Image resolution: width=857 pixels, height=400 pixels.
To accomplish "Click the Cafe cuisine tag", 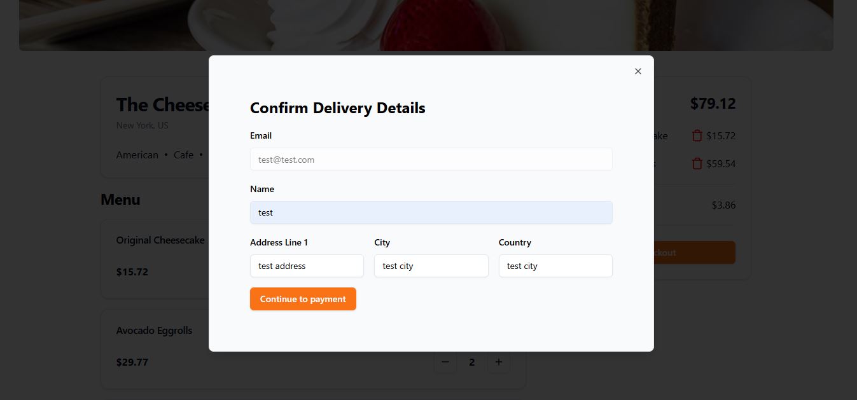I will click(x=183, y=155).
